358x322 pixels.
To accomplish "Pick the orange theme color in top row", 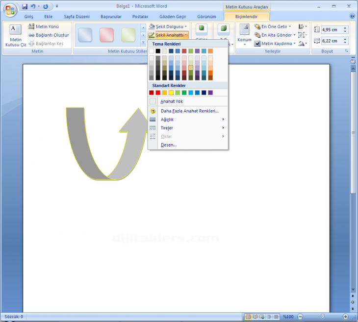I will (x=210, y=51).
